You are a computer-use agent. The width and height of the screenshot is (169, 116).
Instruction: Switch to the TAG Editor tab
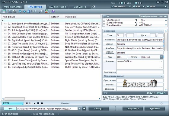[35, 7]
